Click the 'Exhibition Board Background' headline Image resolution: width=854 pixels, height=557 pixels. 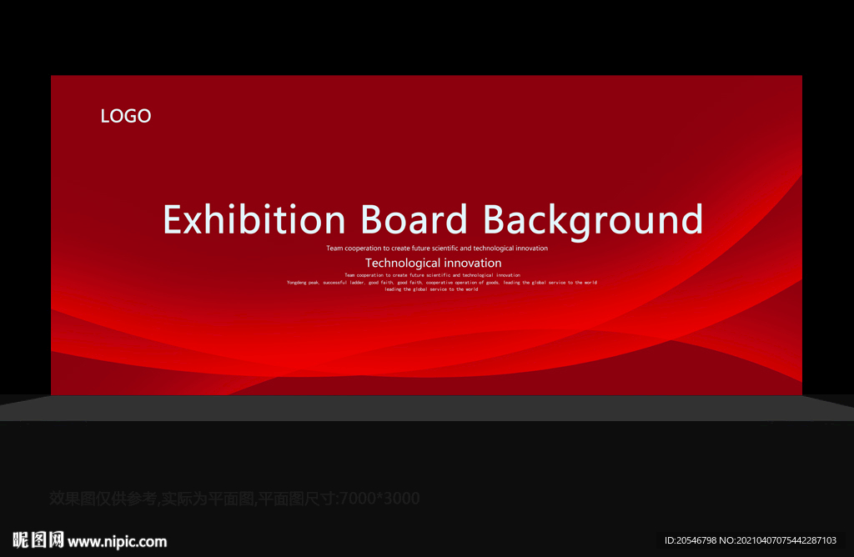pyautogui.click(x=433, y=220)
